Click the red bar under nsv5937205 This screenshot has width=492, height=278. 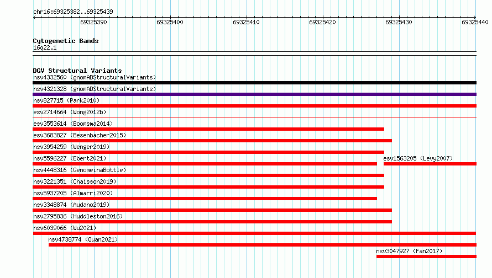205,199
